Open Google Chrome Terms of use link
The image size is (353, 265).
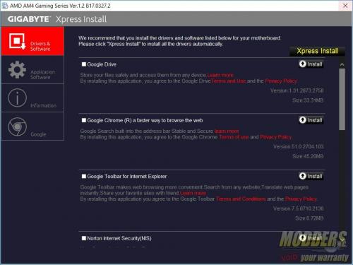(x=234, y=137)
